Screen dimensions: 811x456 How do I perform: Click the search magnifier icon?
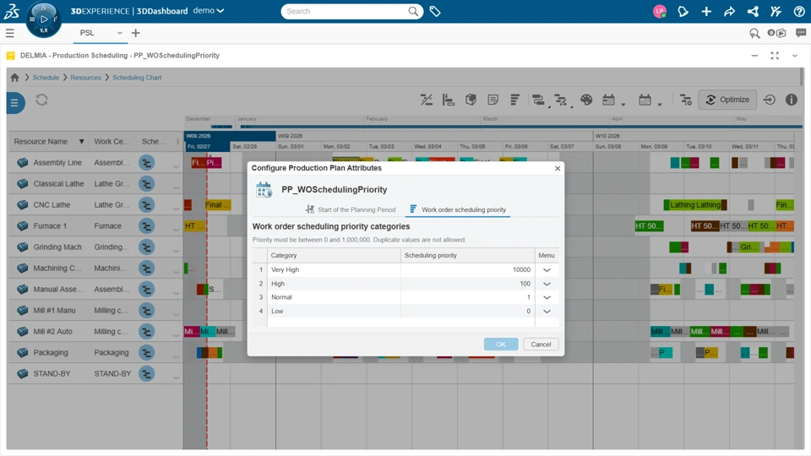point(413,11)
